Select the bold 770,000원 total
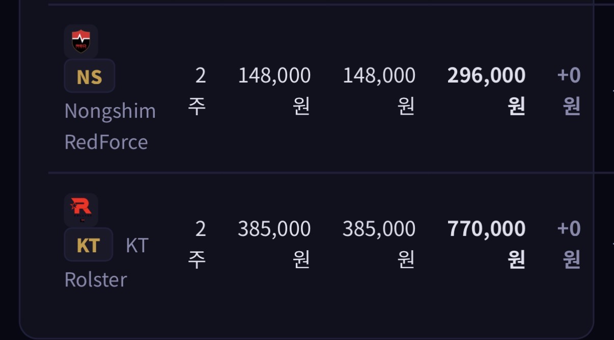Image resolution: width=614 pixels, height=340 pixels. click(x=486, y=244)
